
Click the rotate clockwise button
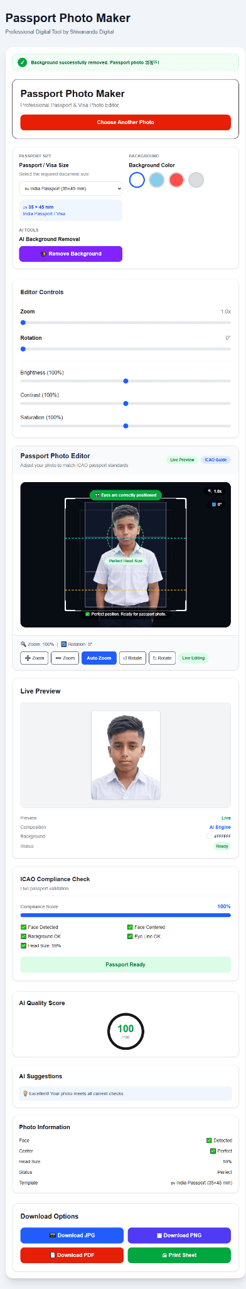coord(162,658)
